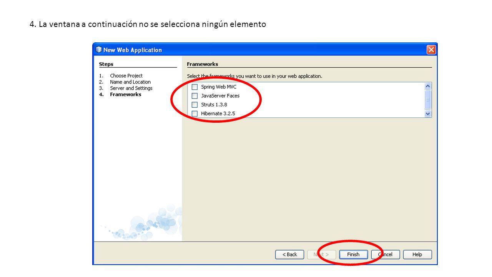Viewport: 492px width, 277px height.
Task: Cancel the New Web Application wizard
Action: 385,254
